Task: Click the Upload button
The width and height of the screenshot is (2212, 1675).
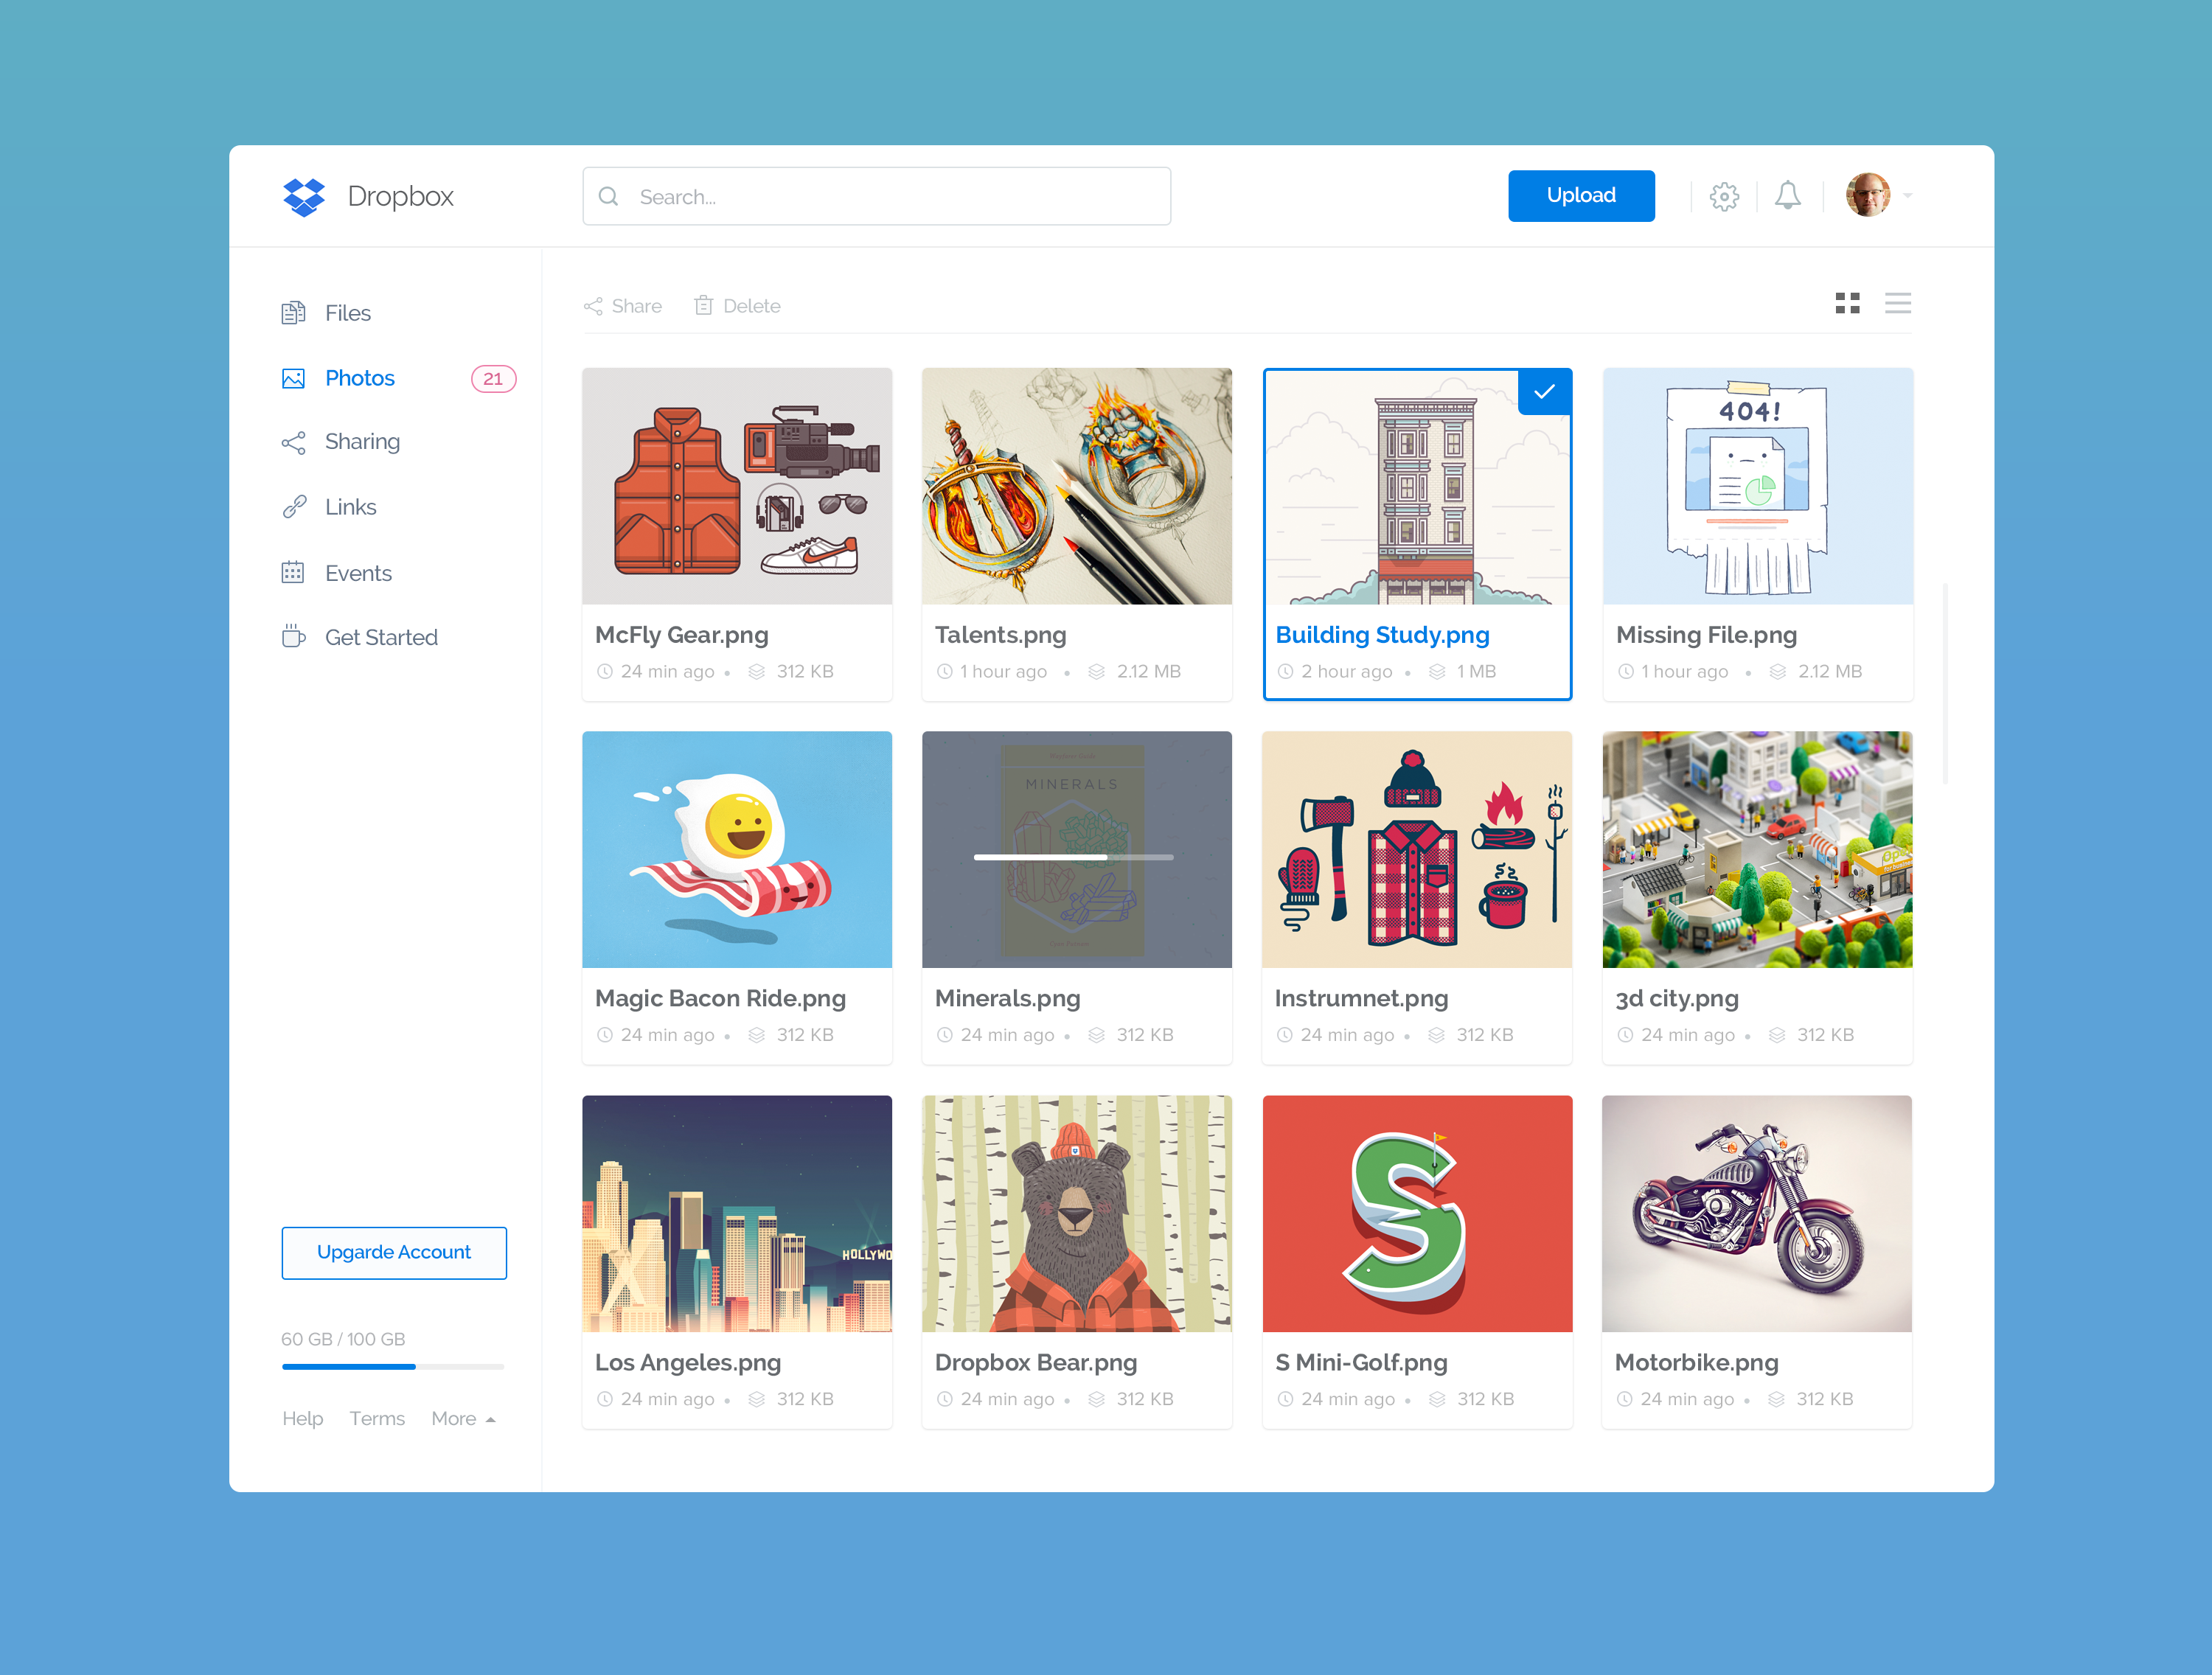Action: (x=1580, y=196)
